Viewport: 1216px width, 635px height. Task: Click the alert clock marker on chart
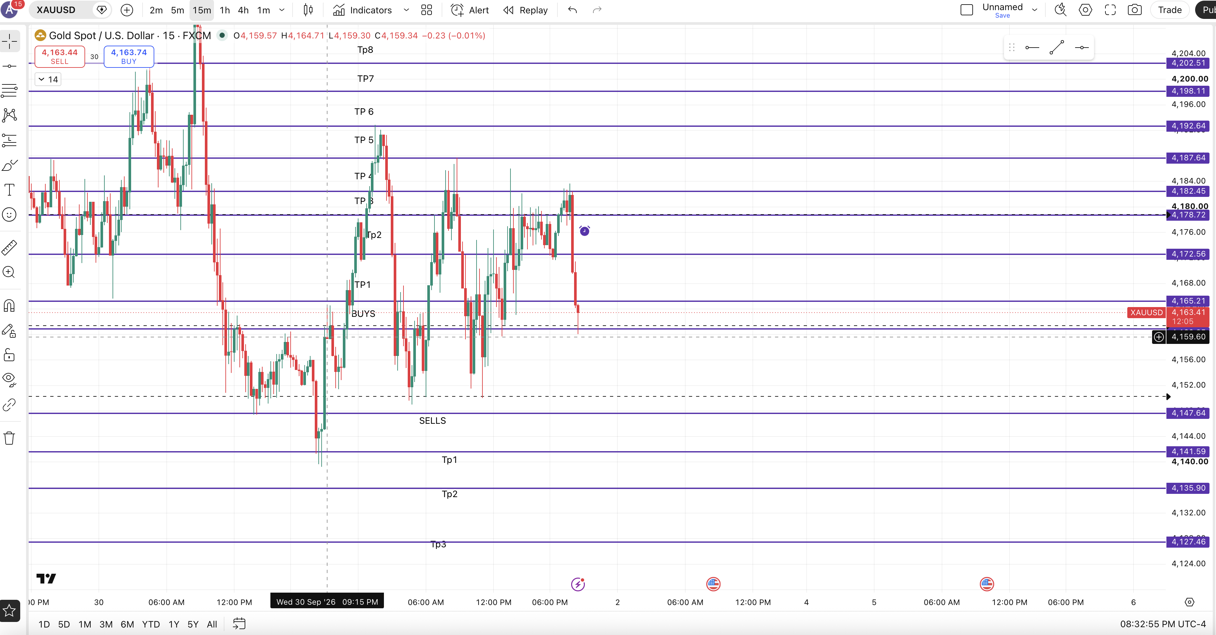pos(585,231)
